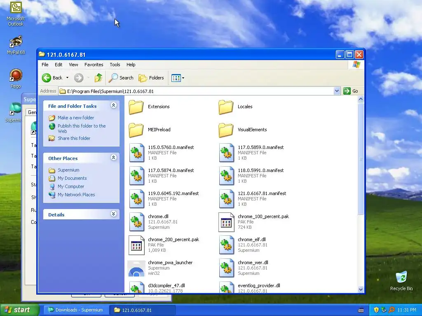
Task: Go to My Network Places link
Action: click(76, 195)
